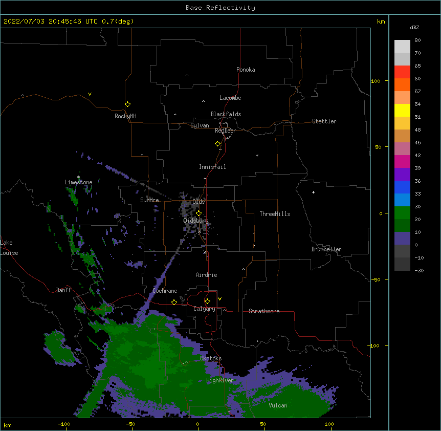Click the -30 value on dBZ legend
This screenshot has height=431, width=441.
[419, 270]
